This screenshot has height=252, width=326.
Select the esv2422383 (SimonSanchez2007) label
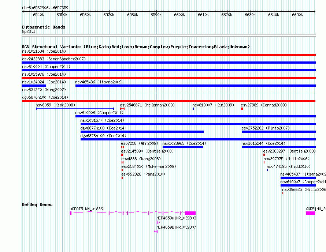54,59
